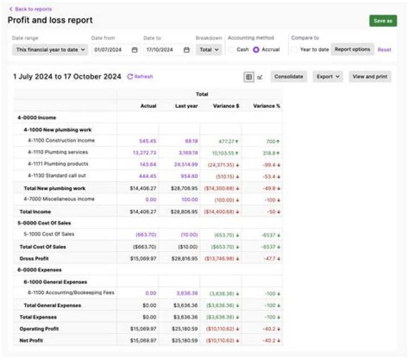Open the Export dropdown
Image resolution: width=409 pixels, height=359 pixels.
(x=328, y=77)
